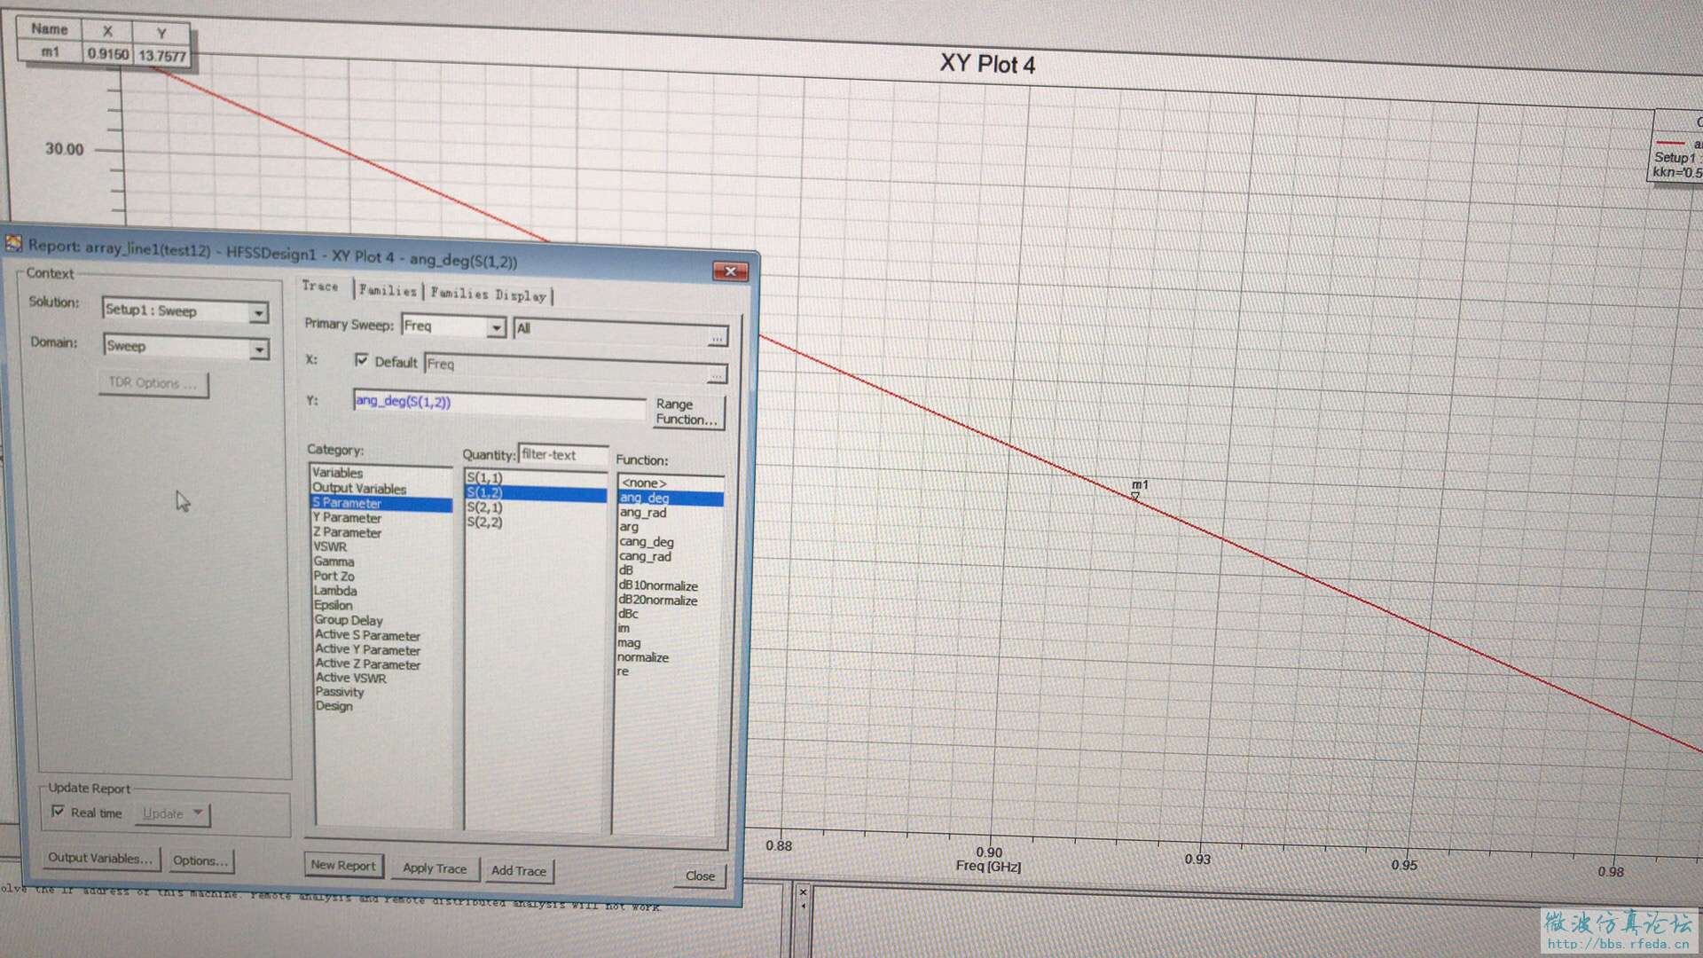Select mag function
Image resolution: width=1703 pixels, height=958 pixels.
(629, 643)
